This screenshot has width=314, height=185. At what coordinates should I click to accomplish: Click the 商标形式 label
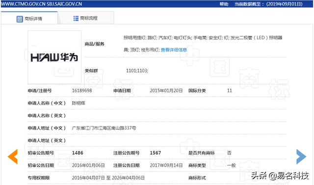197,178
